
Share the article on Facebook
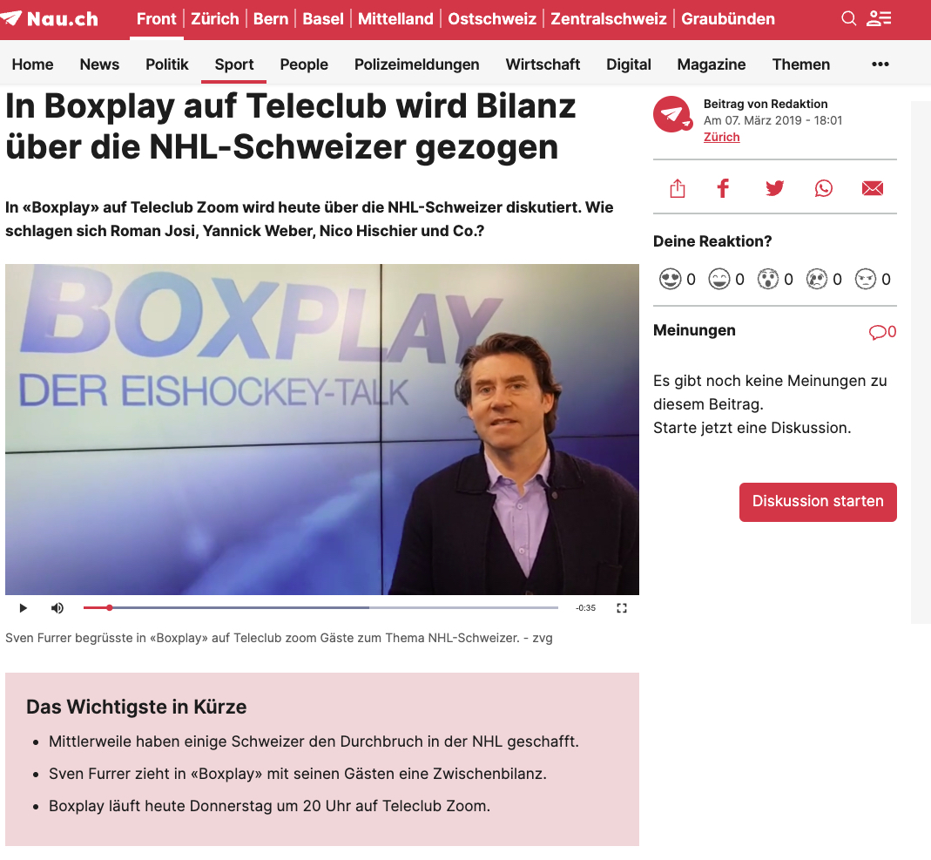point(723,189)
